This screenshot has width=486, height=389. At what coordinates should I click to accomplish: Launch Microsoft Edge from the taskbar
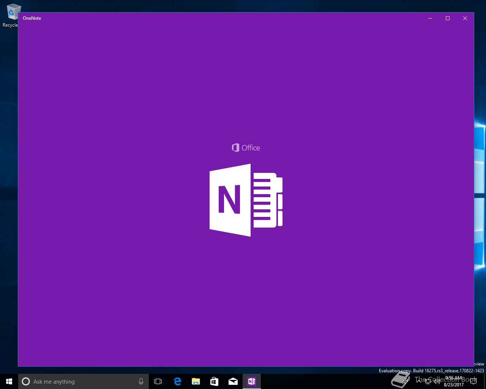point(177,381)
